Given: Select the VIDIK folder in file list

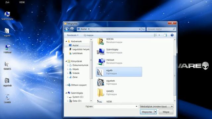Looking at the screenshot, I should tap(119, 101).
